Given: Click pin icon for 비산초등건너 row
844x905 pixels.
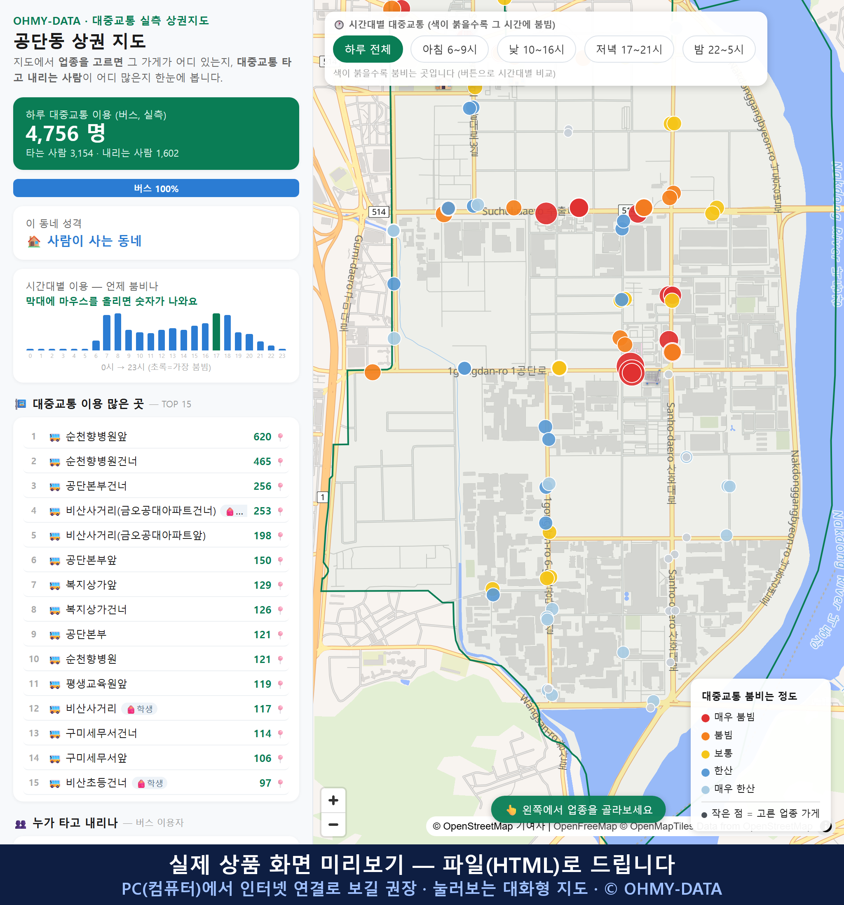Looking at the screenshot, I should pos(280,783).
